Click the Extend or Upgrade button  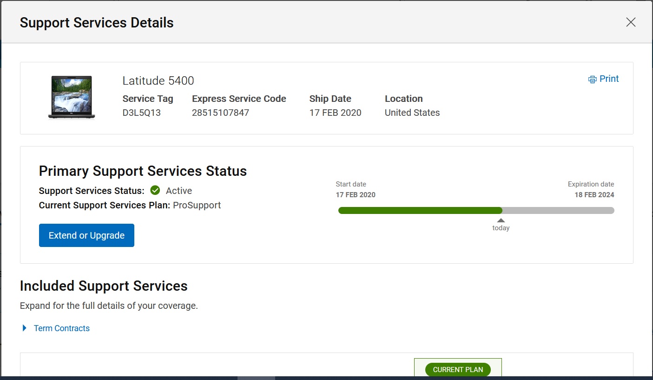[86, 235]
